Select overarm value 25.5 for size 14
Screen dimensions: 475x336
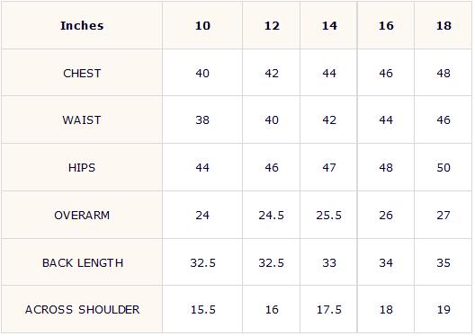329,216
